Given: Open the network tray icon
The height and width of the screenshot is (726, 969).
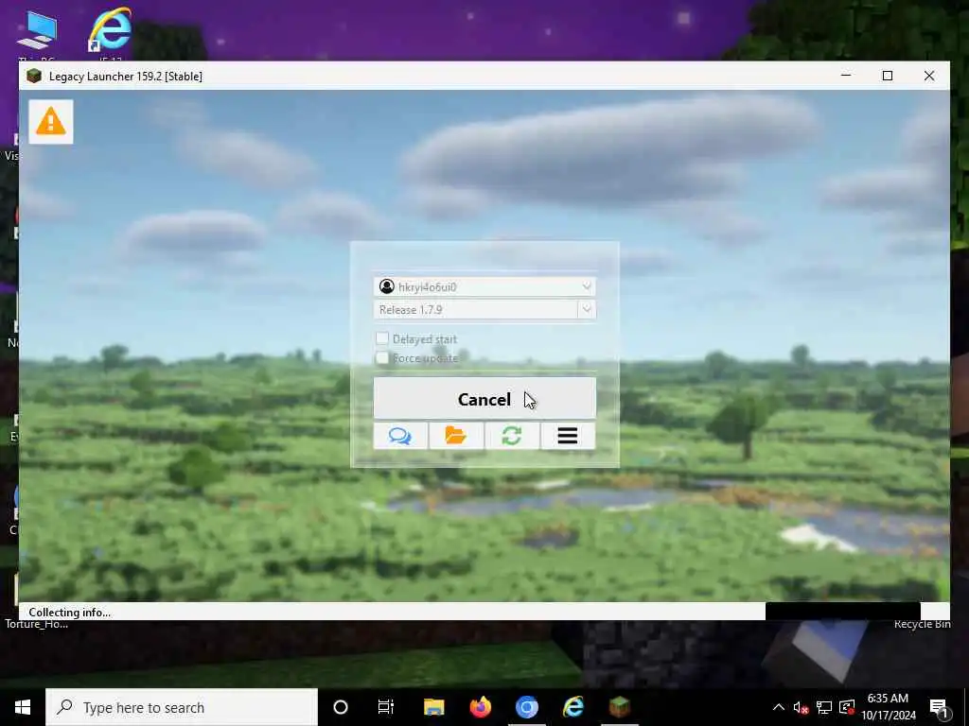Looking at the screenshot, I should pyautogui.click(x=824, y=707).
